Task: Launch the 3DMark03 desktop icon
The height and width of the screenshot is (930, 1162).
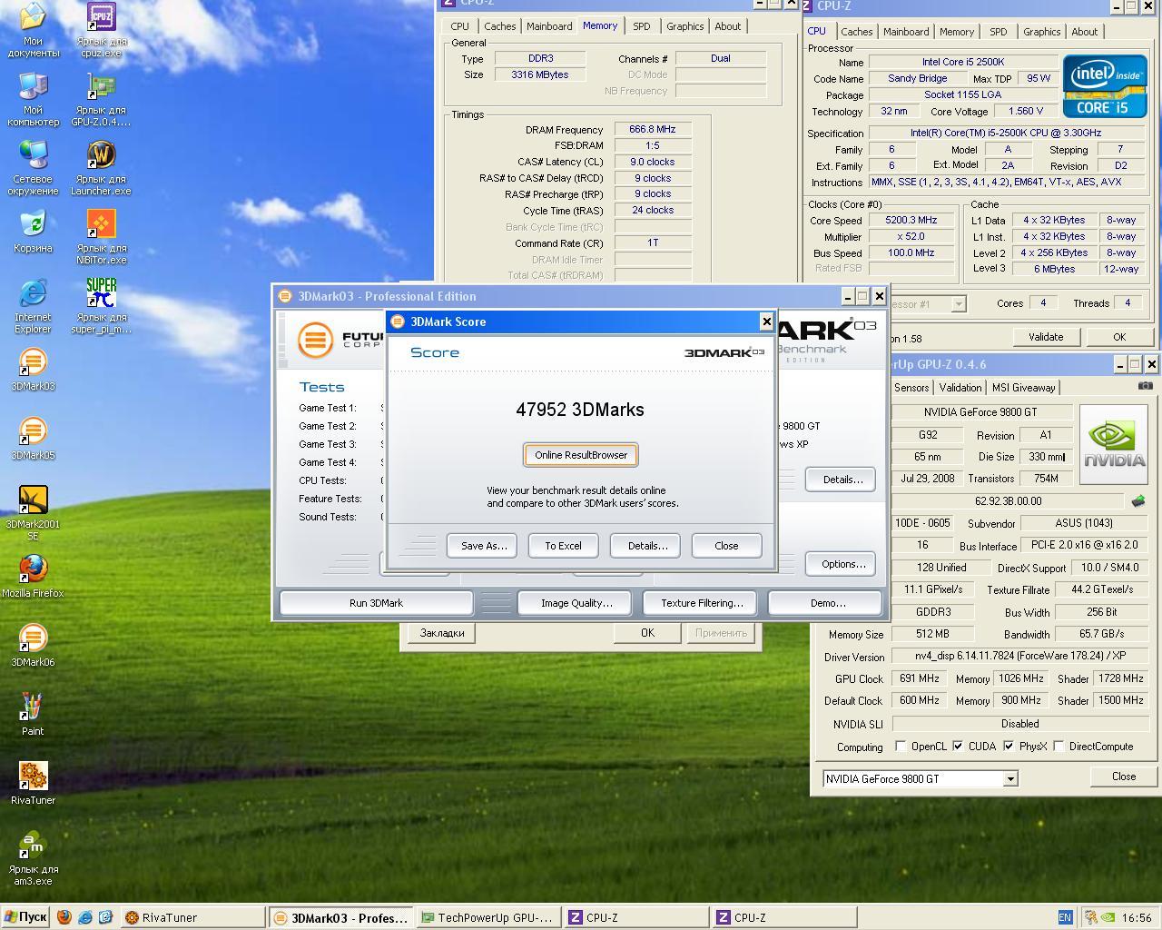Action: [x=33, y=371]
